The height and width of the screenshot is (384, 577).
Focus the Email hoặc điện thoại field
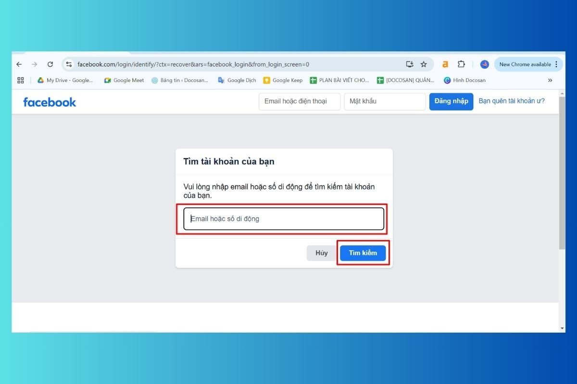point(300,101)
